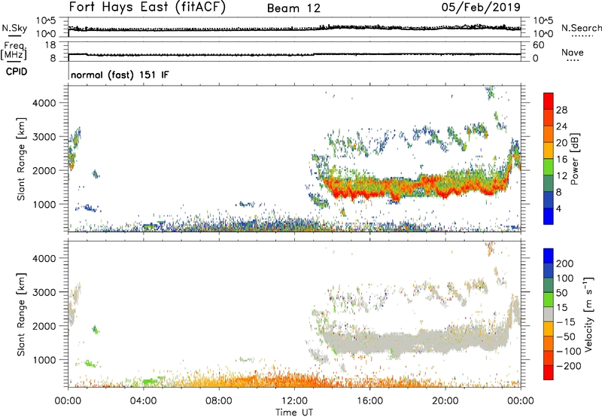
Task: Click the '08:00' time tick label
Action: (219, 401)
